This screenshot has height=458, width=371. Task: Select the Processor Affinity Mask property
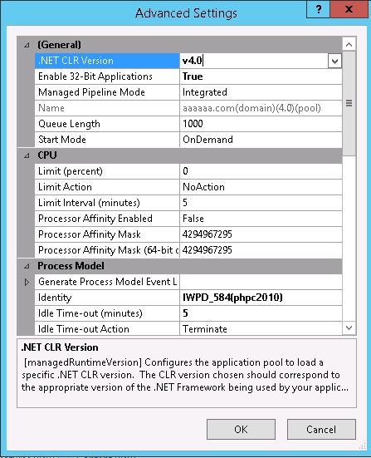point(107,234)
